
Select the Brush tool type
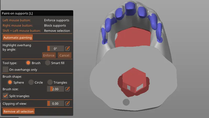click(x=28, y=63)
